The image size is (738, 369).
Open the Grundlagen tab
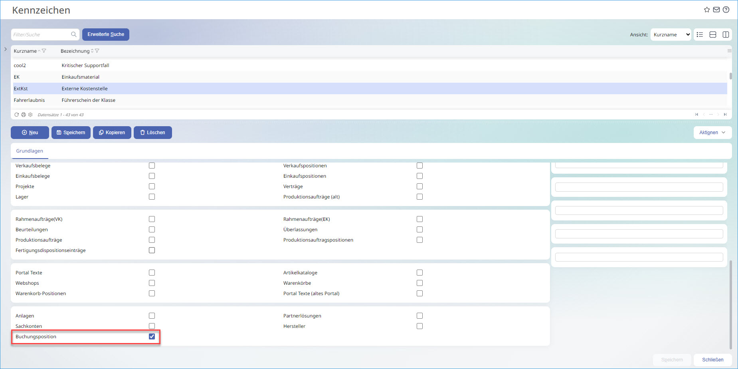[x=30, y=151]
